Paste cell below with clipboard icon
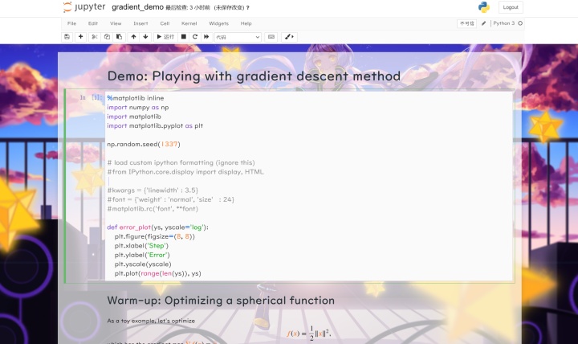 [119, 37]
